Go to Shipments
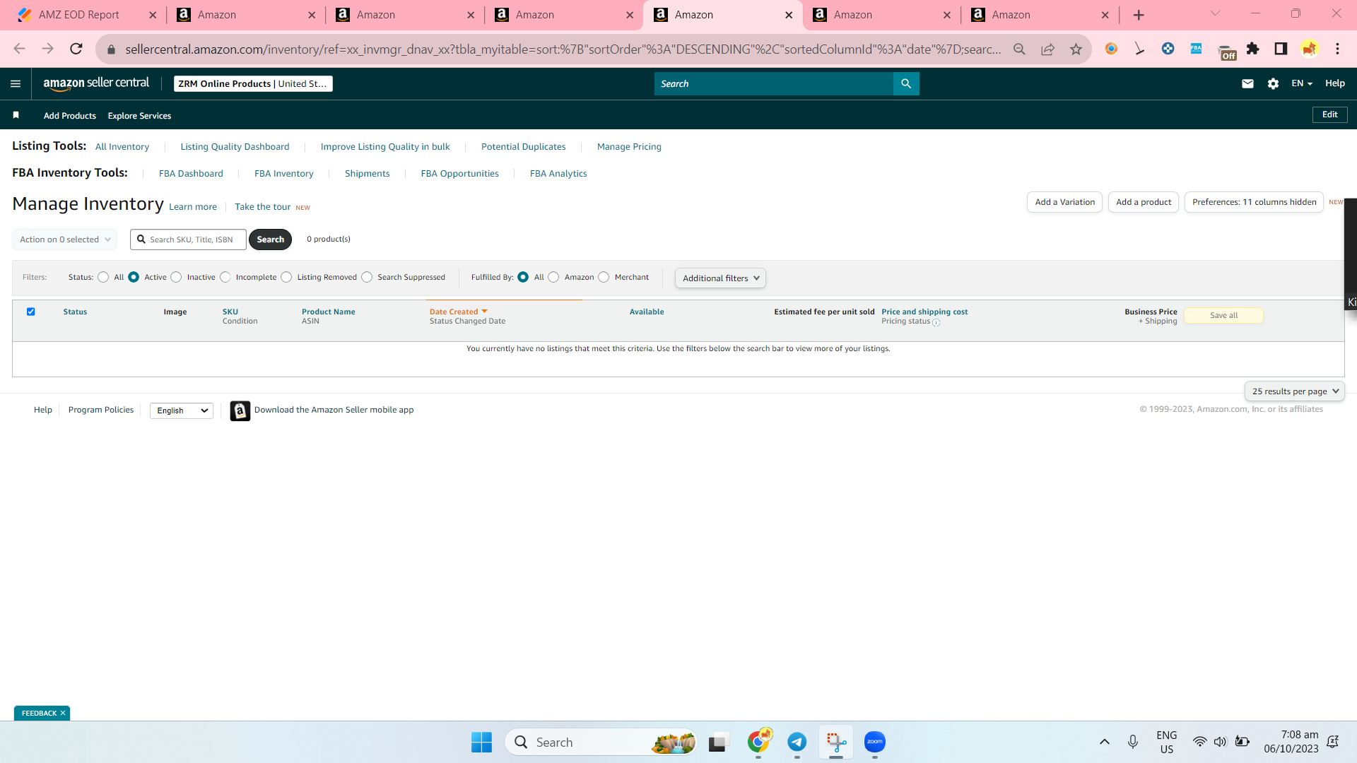The width and height of the screenshot is (1357, 763). [x=368, y=174]
